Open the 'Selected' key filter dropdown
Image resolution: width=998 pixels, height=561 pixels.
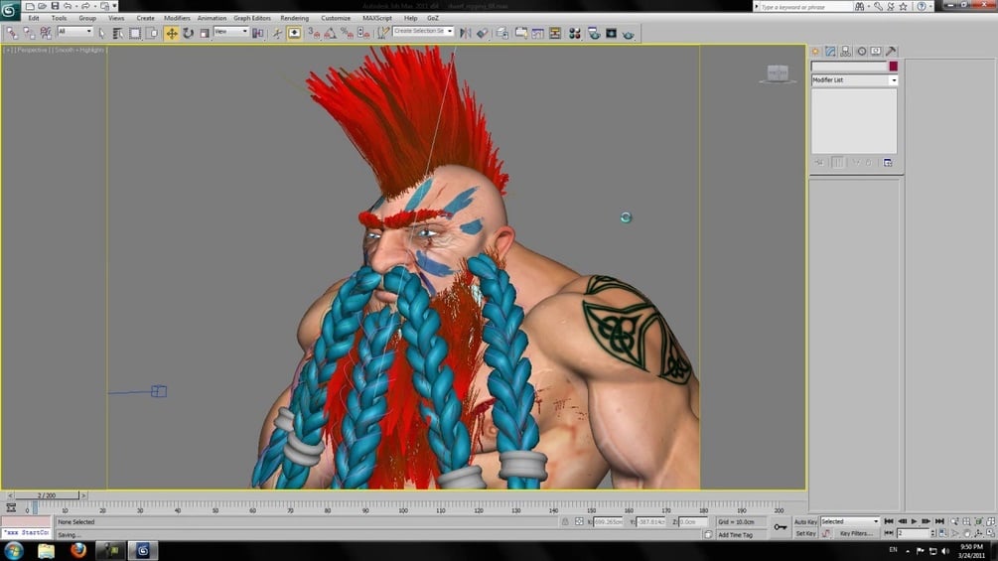pos(850,521)
